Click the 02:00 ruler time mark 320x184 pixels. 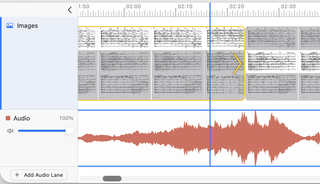pos(133,7)
